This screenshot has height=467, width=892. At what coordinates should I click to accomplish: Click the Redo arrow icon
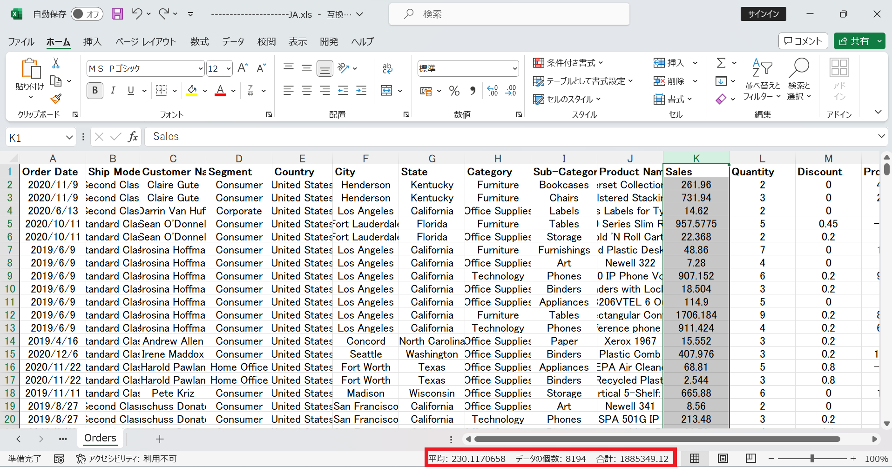164,14
